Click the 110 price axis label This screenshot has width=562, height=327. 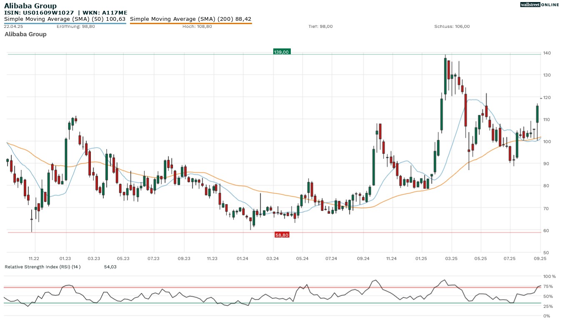click(547, 120)
